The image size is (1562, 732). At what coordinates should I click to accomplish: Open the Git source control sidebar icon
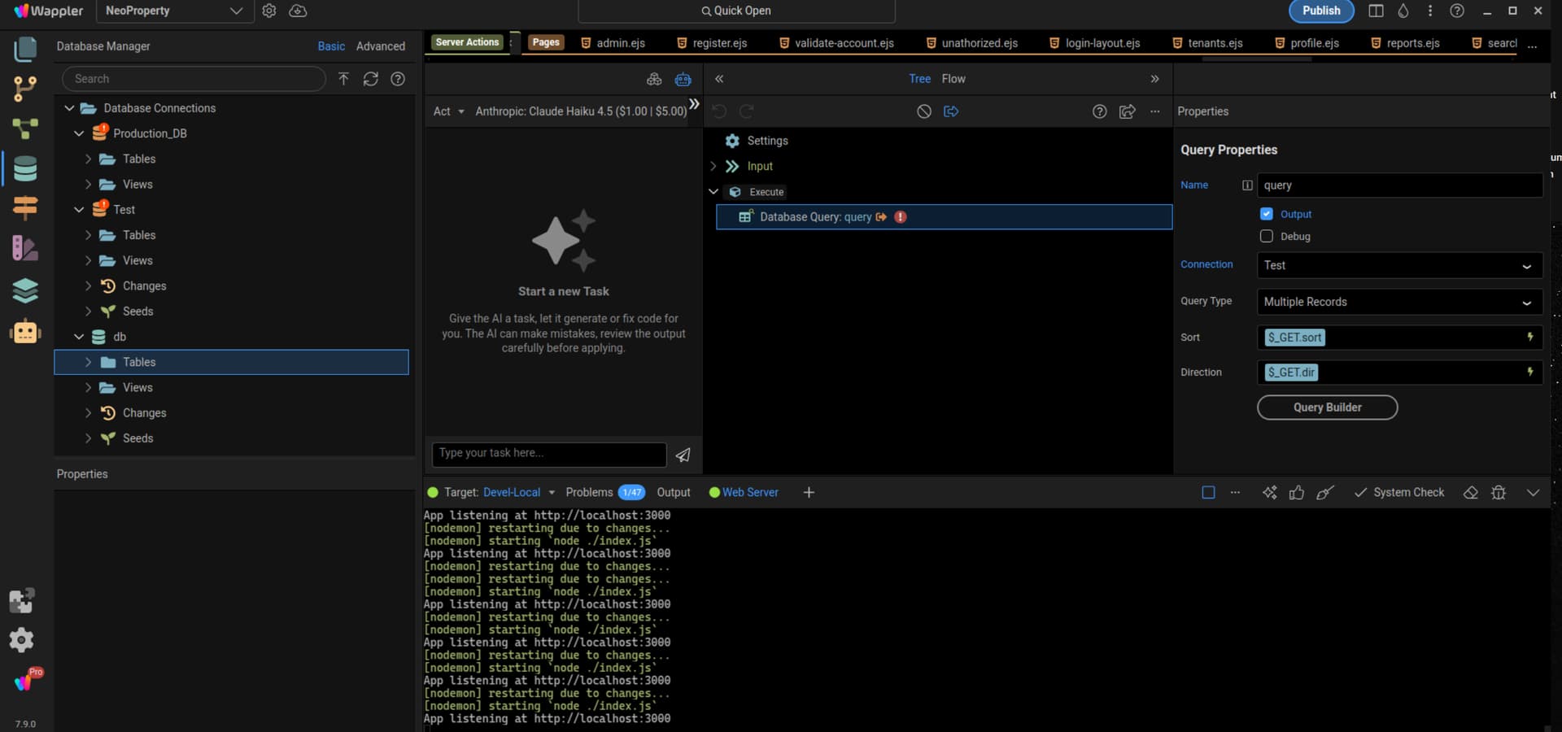tap(25, 88)
